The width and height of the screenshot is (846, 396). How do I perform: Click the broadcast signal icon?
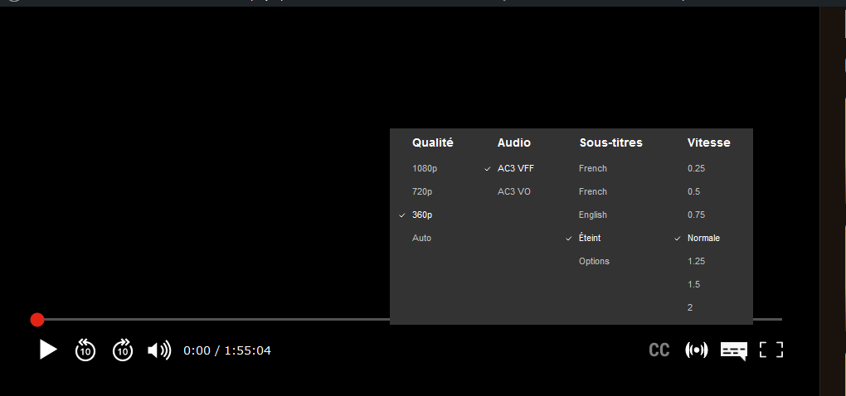(x=696, y=350)
